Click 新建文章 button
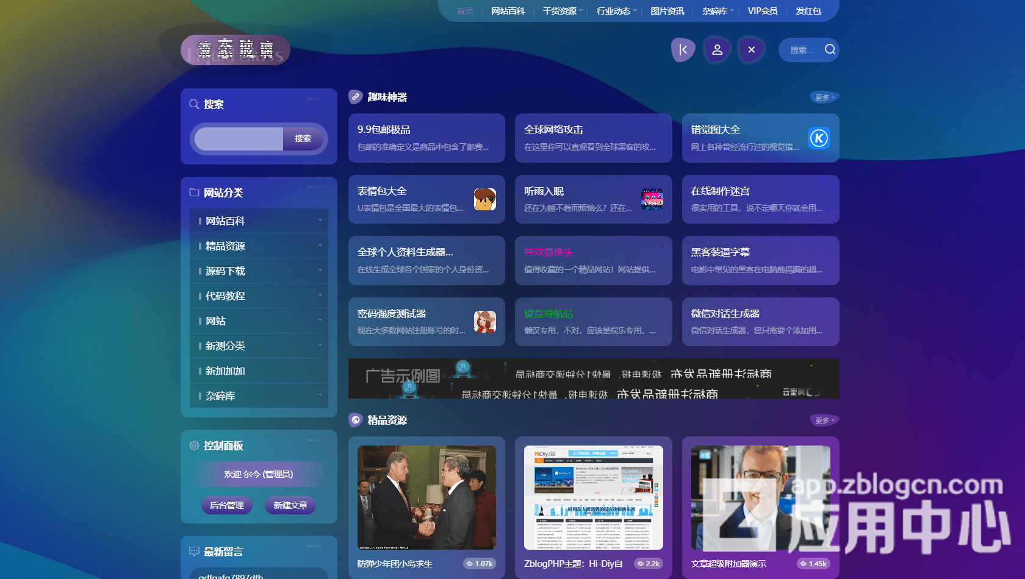1025x579 pixels. coord(290,505)
